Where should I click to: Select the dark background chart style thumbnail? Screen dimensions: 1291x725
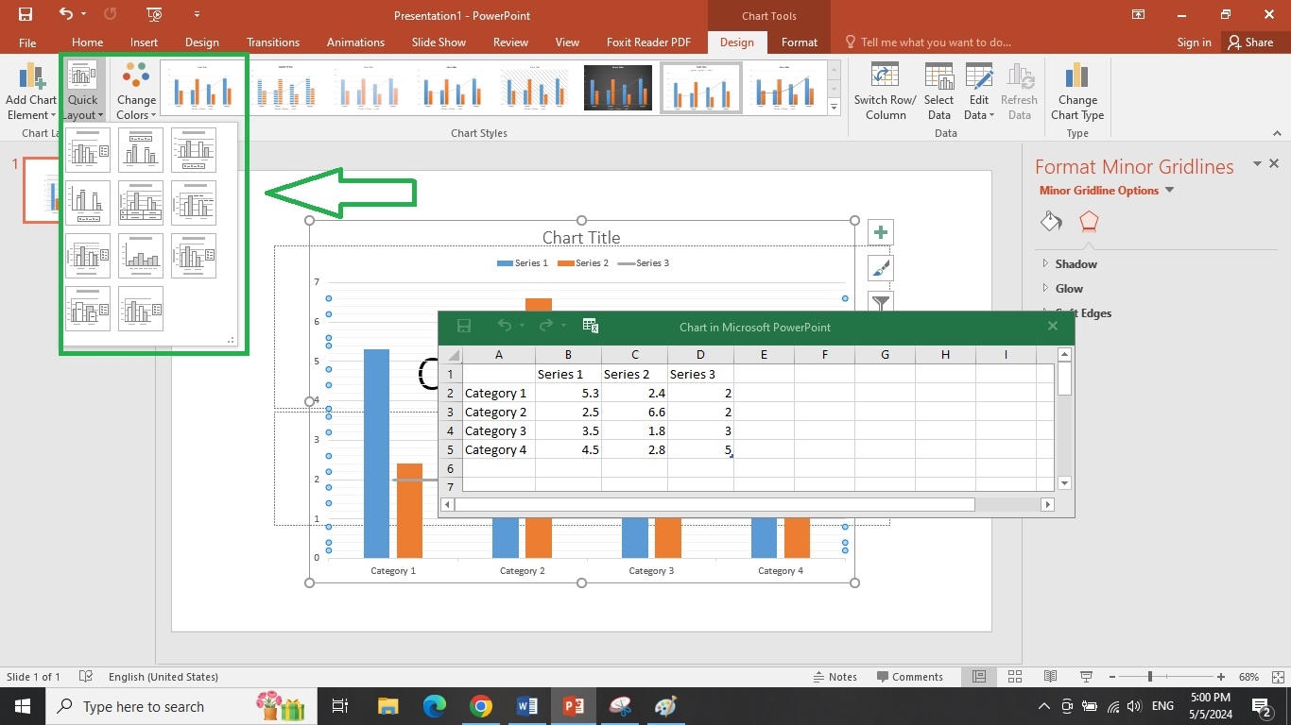click(618, 88)
